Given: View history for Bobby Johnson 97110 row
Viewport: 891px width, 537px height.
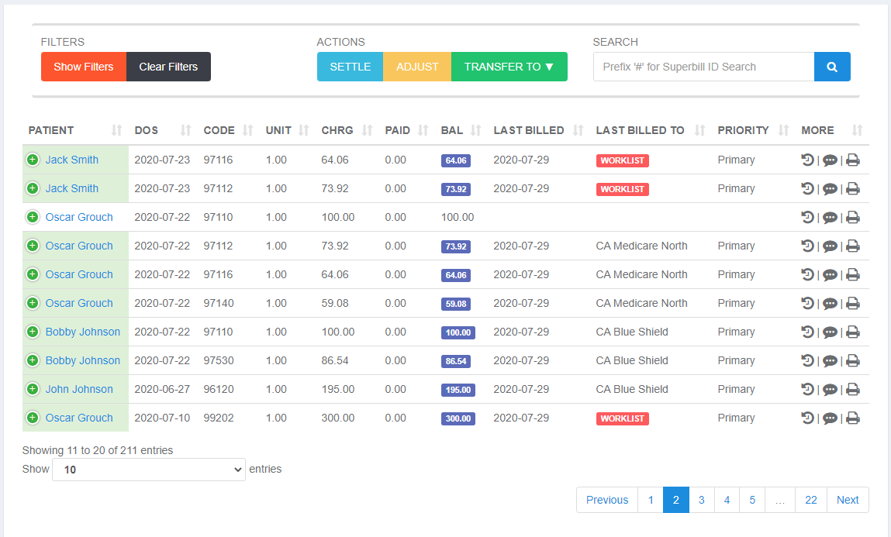Looking at the screenshot, I should pyautogui.click(x=807, y=332).
